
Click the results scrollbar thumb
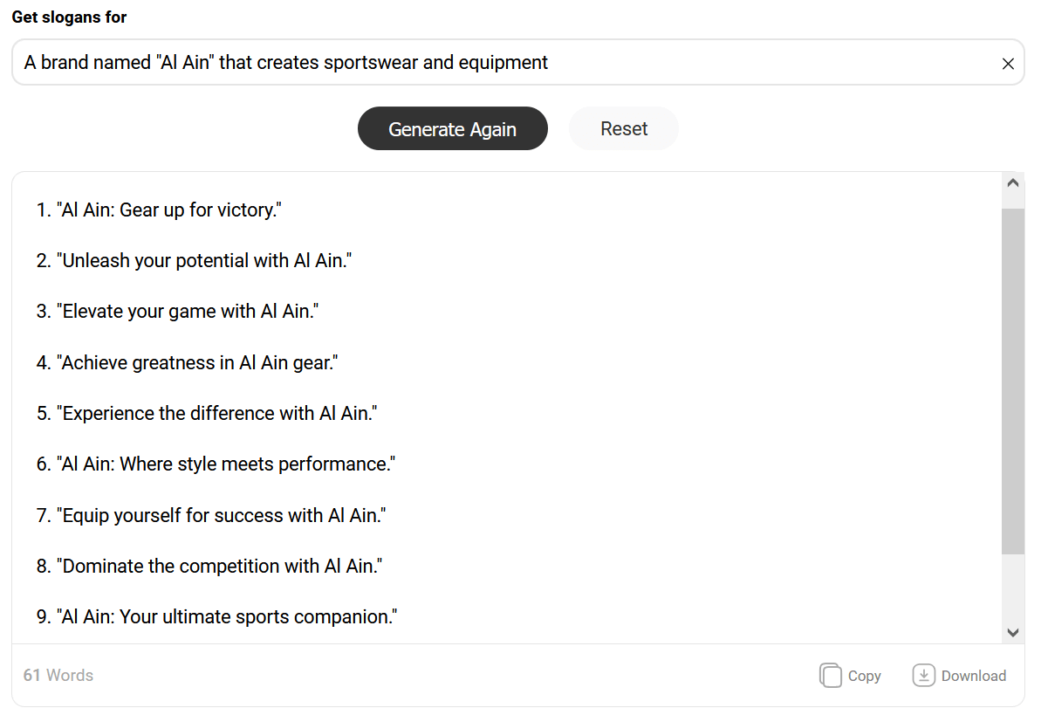tap(1012, 381)
